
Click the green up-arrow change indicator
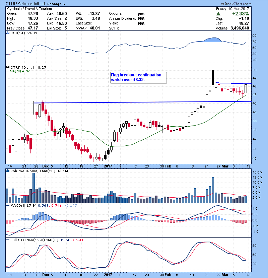[218, 14]
